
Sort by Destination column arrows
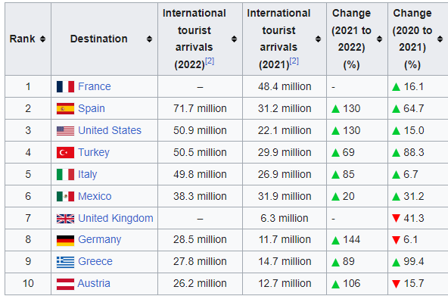coord(149,39)
